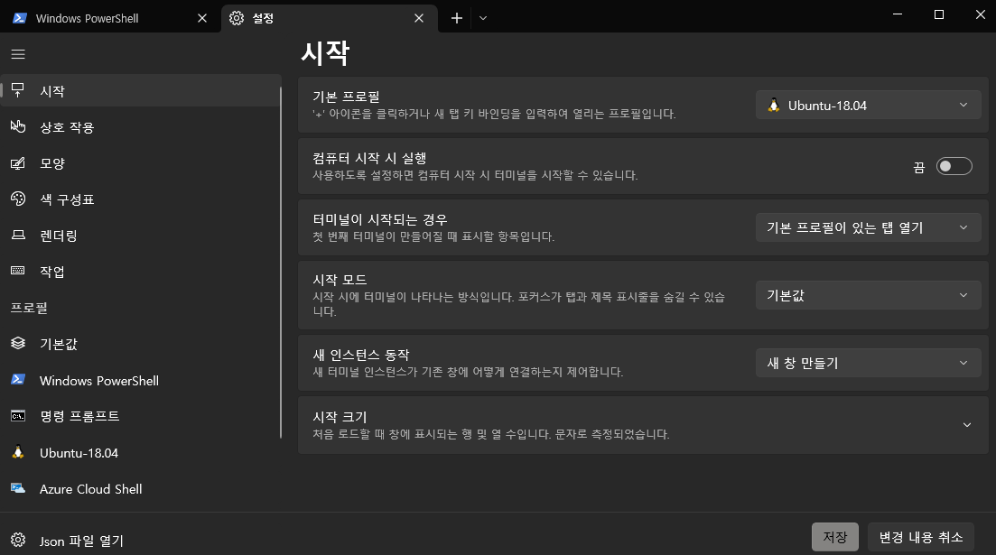Close the 설정 settings tab
The height and width of the screenshot is (555, 996).
click(x=419, y=18)
